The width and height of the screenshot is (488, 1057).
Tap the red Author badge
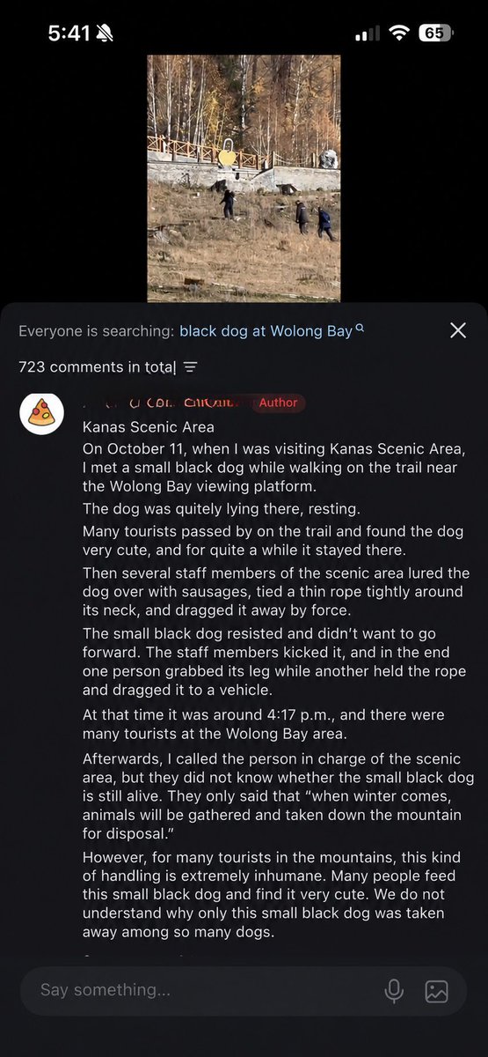click(278, 403)
